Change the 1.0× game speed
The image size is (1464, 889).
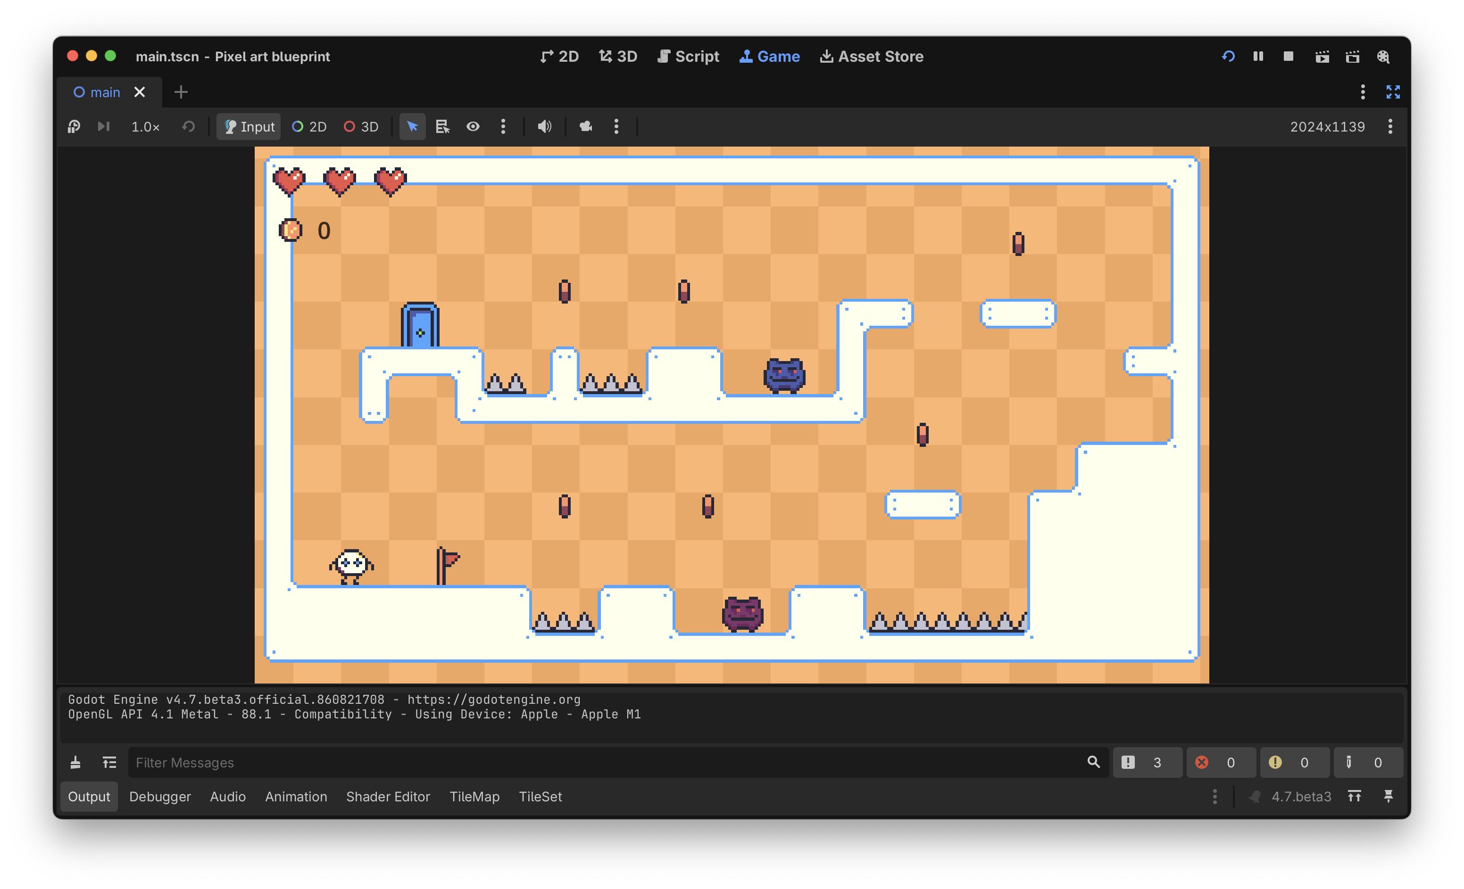[146, 126]
